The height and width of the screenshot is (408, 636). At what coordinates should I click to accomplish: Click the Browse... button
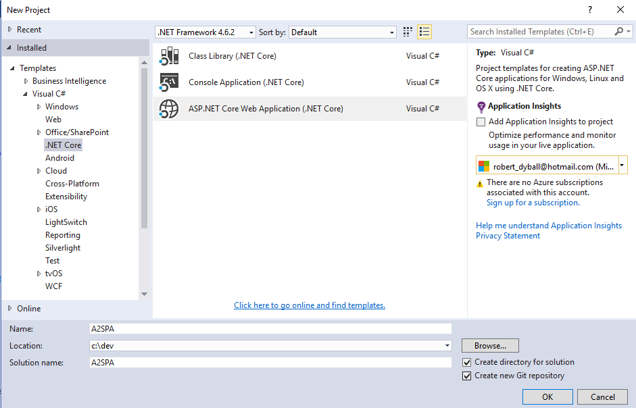pyautogui.click(x=490, y=346)
